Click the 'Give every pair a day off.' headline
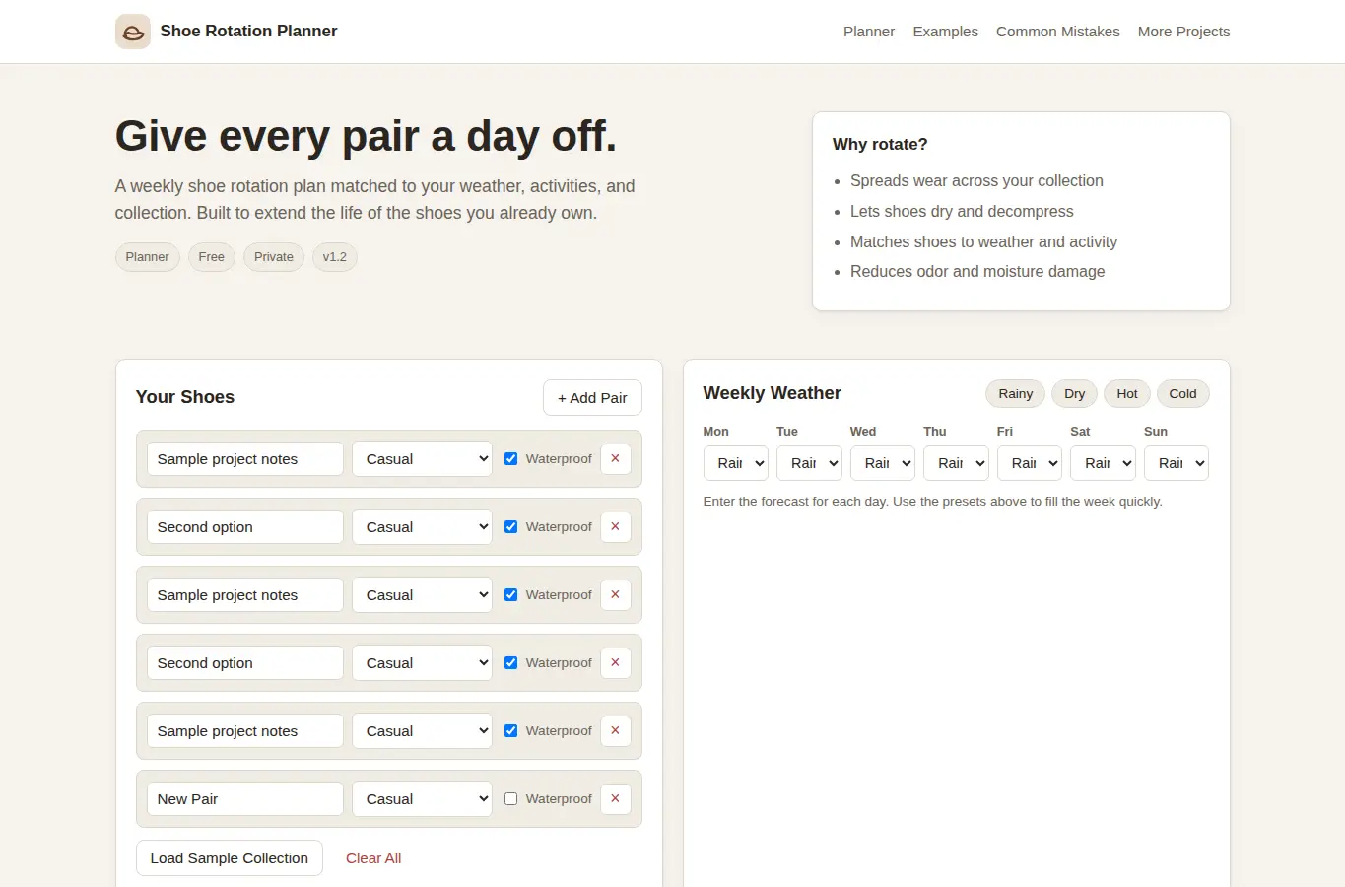 point(366,136)
